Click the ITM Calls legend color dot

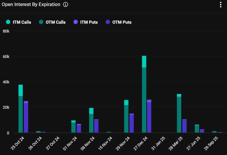tap(8, 22)
